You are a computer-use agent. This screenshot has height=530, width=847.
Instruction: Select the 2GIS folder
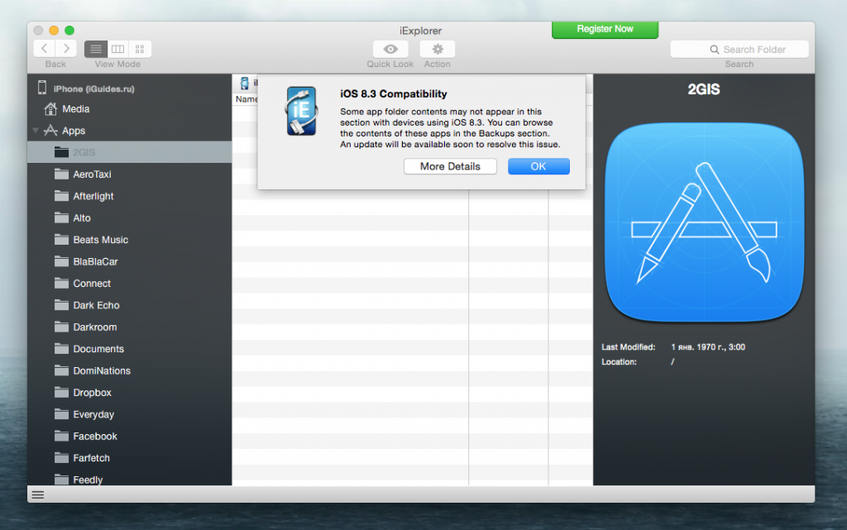(x=130, y=152)
